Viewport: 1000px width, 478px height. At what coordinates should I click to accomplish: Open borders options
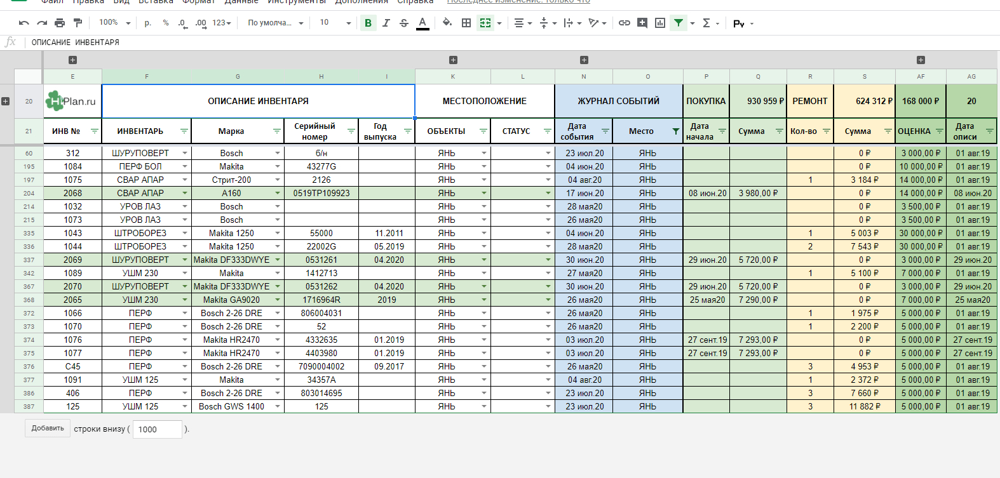click(466, 23)
